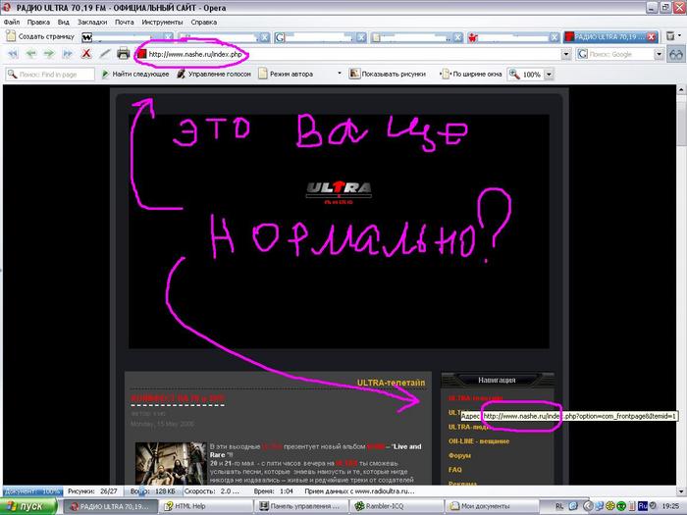
Task: Open the Файл menu
Action: (12, 22)
